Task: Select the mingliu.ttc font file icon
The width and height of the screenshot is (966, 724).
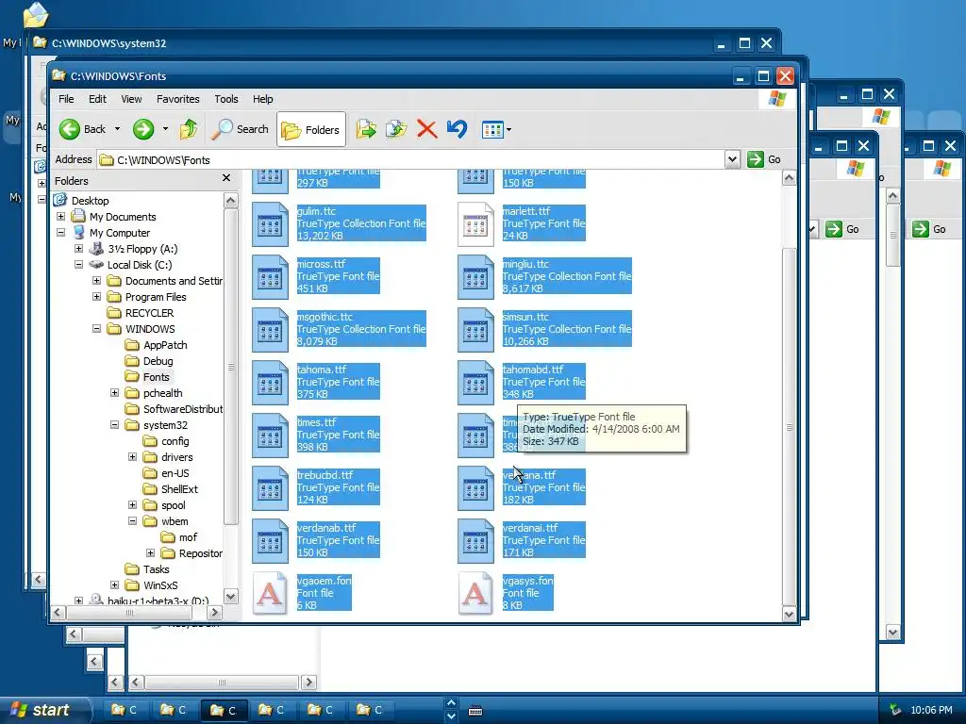Action: coord(475,277)
